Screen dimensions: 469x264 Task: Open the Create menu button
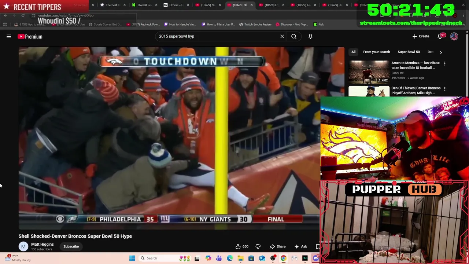[421, 36]
